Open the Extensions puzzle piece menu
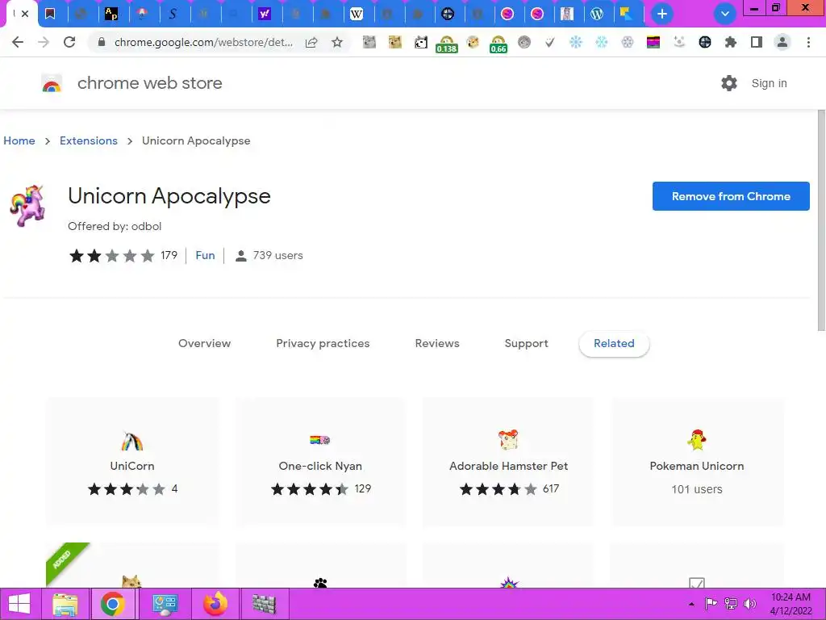 (x=731, y=42)
